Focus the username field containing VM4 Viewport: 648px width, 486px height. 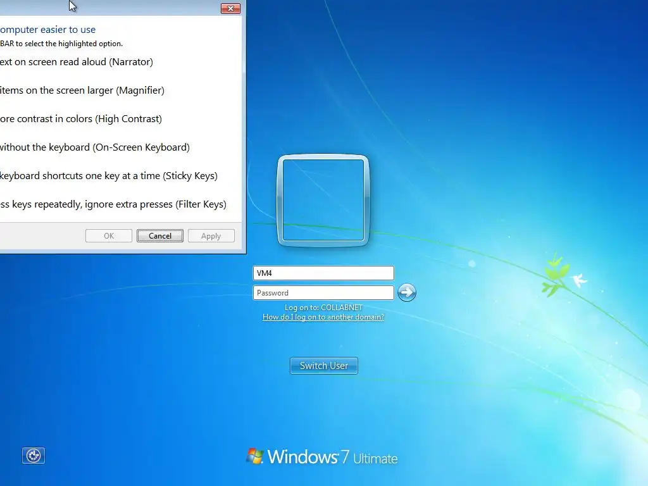coord(323,273)
